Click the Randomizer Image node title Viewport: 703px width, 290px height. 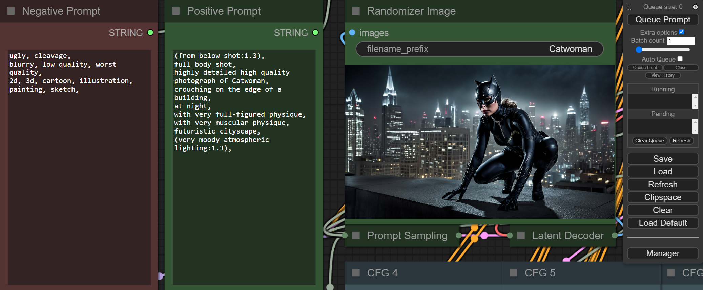click(411, 11)
